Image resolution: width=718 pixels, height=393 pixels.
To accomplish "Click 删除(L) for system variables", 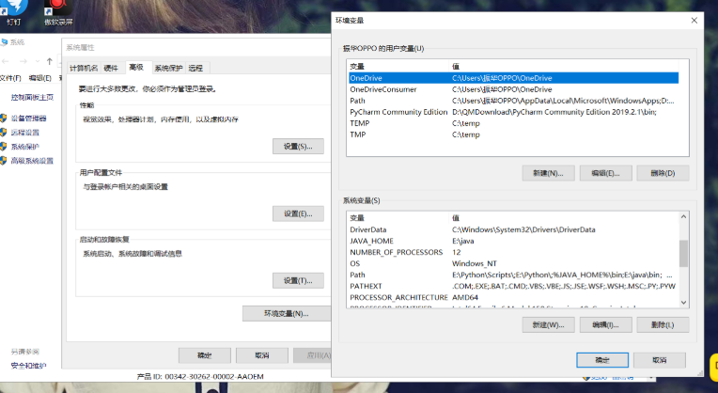I will click(x=663, y=324).
